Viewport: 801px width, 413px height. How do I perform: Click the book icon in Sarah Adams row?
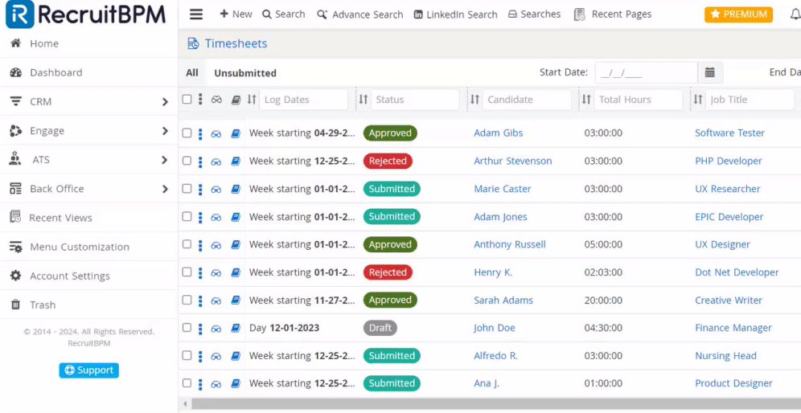(236, 301)
